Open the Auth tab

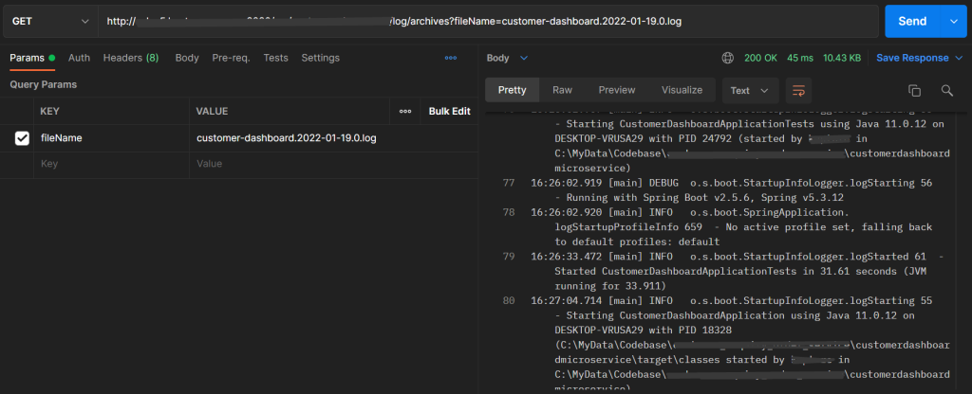point(79,58)
